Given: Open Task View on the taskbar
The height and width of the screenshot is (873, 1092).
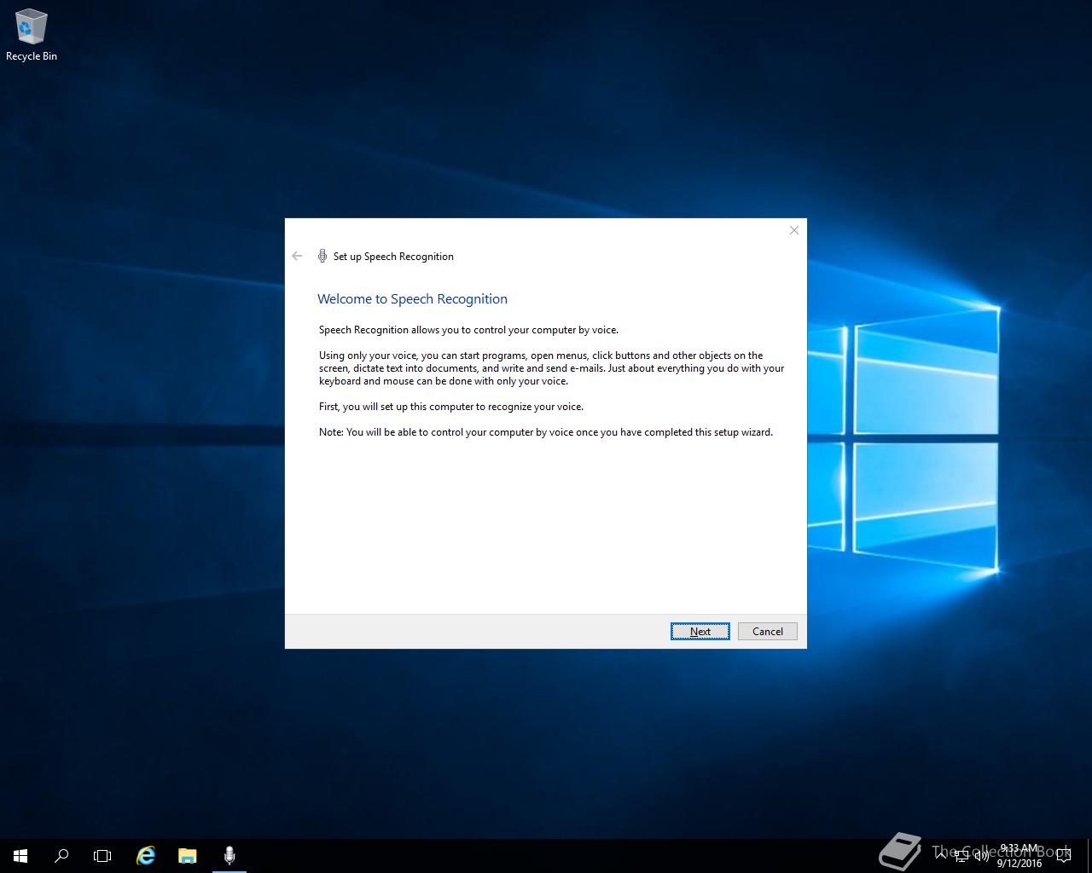Looking at the screenshot, I should 102,855.
